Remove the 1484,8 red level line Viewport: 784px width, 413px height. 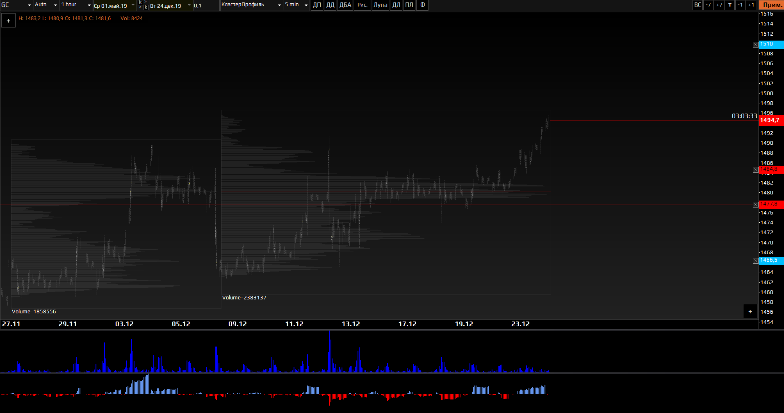click(x=756, y=170)
